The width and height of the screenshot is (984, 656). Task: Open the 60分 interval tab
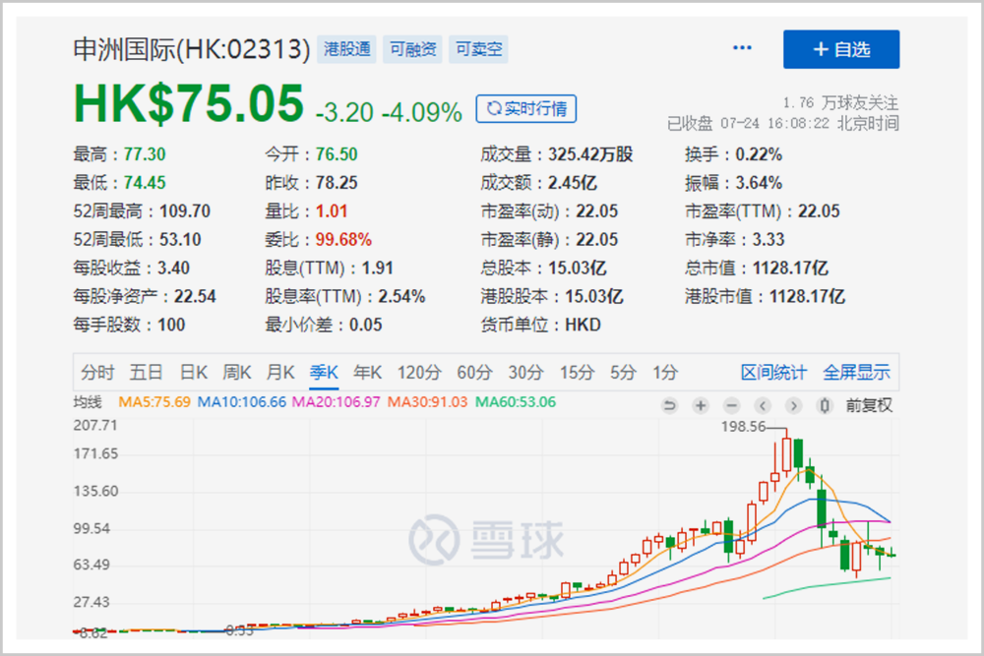coord(473,373)
